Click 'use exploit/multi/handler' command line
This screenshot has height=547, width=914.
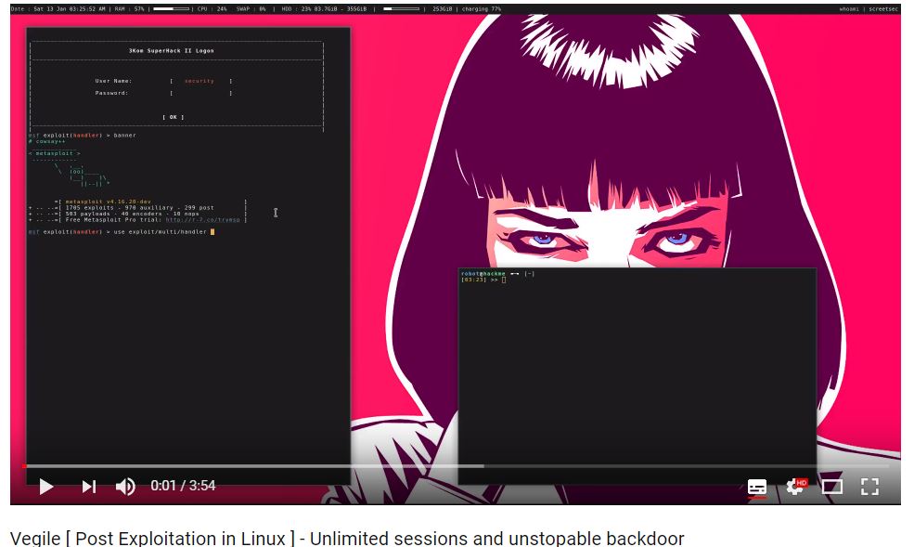coord(122,232)
